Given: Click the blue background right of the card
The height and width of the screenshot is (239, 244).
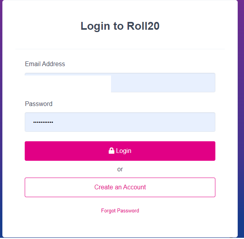Looking at the screenshot, I should click(241, 176).
